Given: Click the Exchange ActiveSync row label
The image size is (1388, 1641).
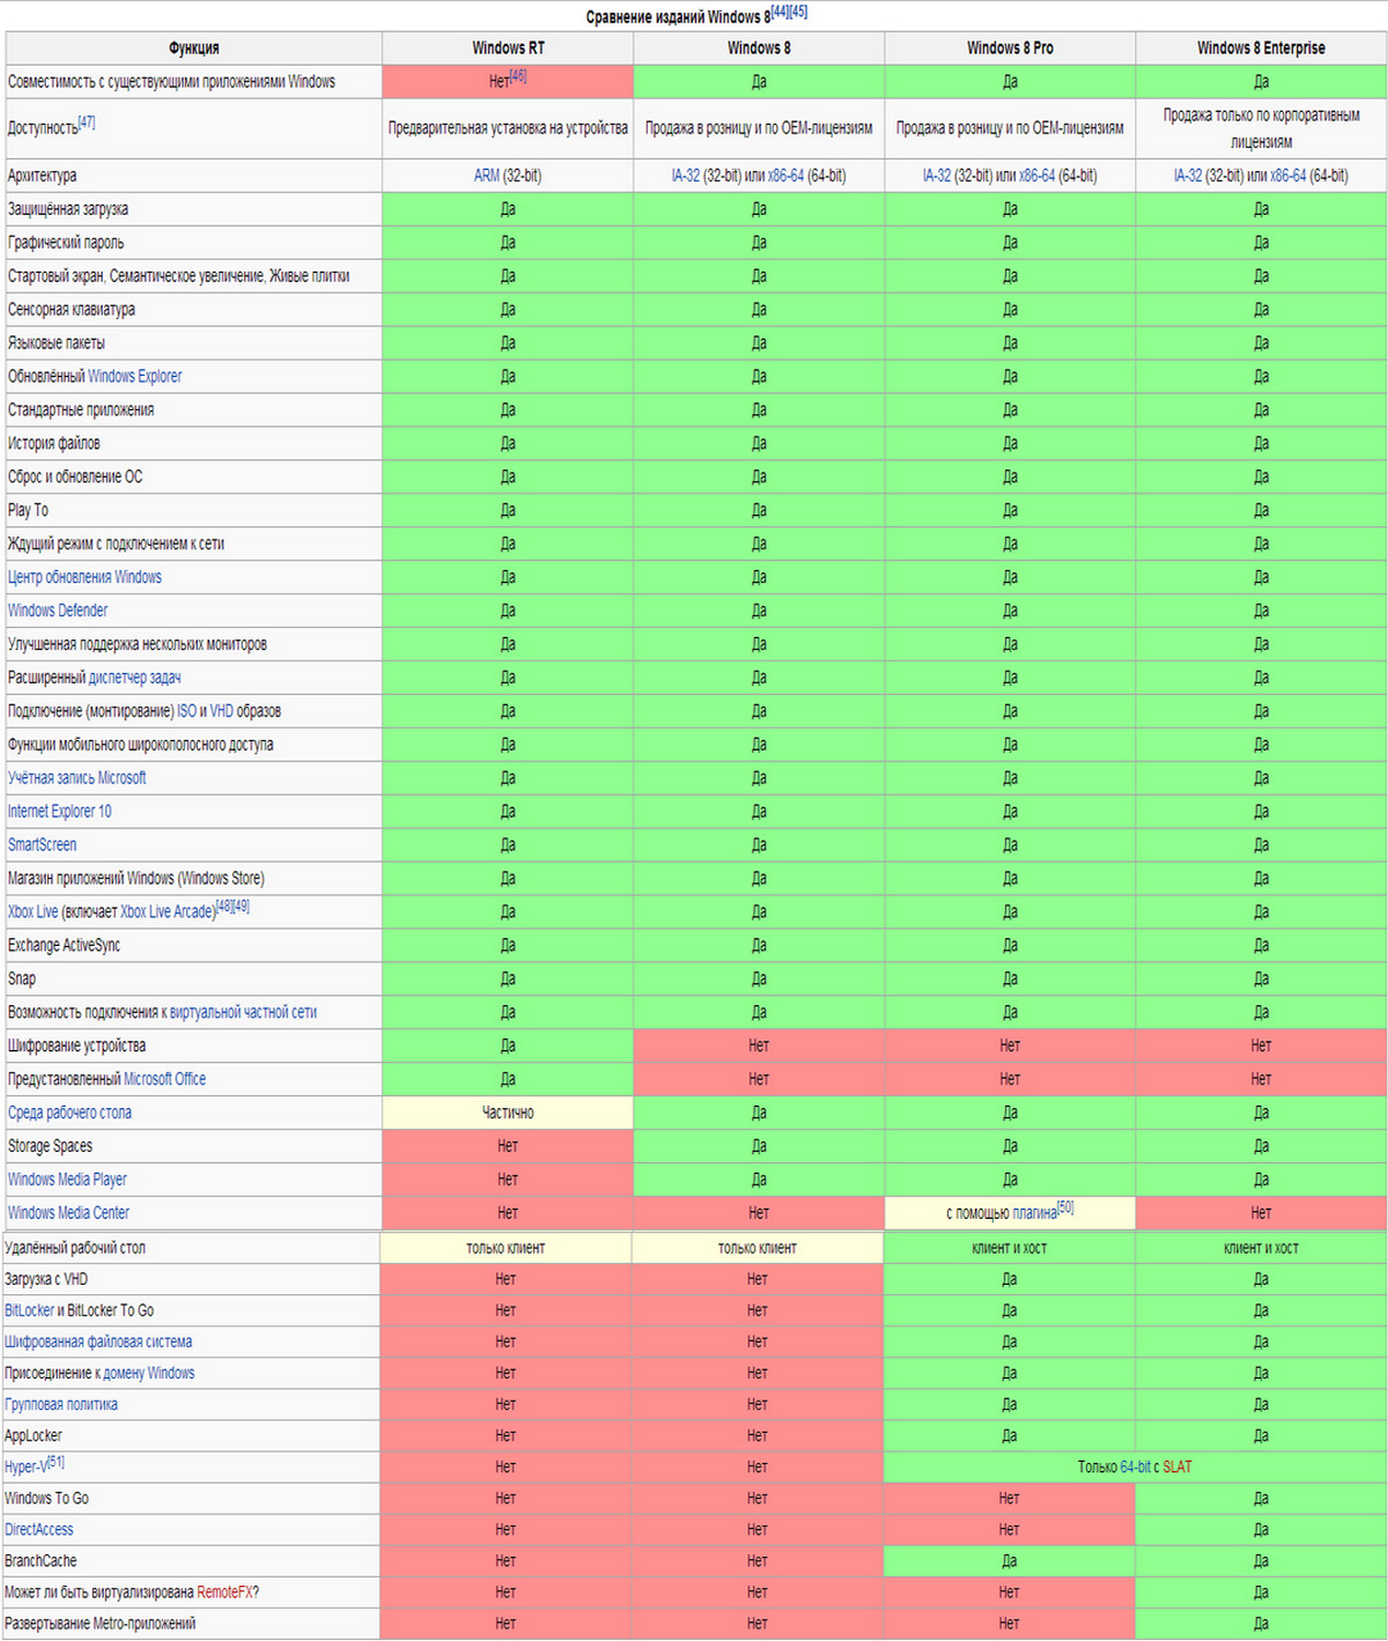Looking at the screenshot, I should [x=64, y=944].
